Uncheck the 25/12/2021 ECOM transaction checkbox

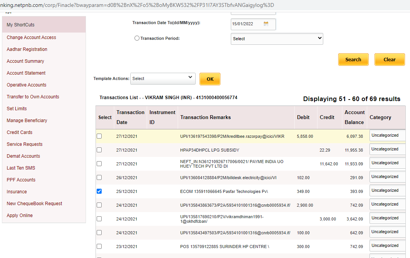(x=99, y=191)
